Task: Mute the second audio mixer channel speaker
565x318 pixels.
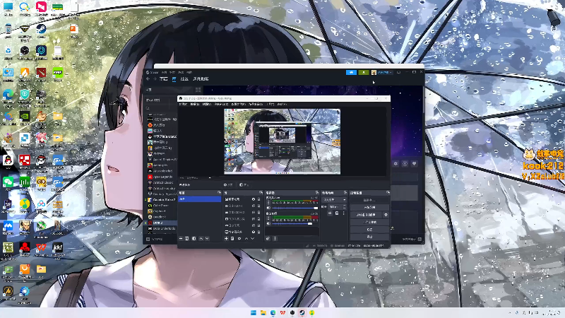Action: 268,223
